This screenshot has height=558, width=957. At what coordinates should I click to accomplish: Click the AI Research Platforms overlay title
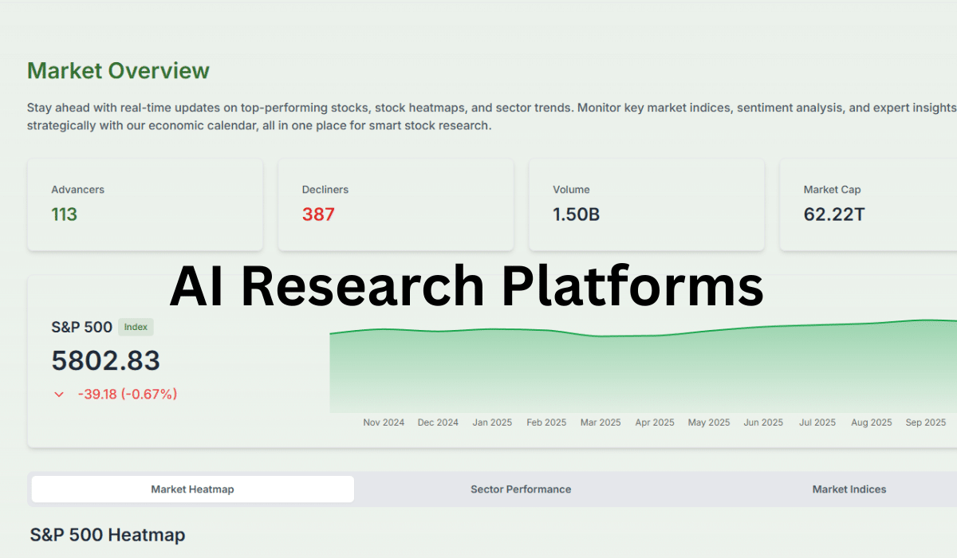pos(467,285)
